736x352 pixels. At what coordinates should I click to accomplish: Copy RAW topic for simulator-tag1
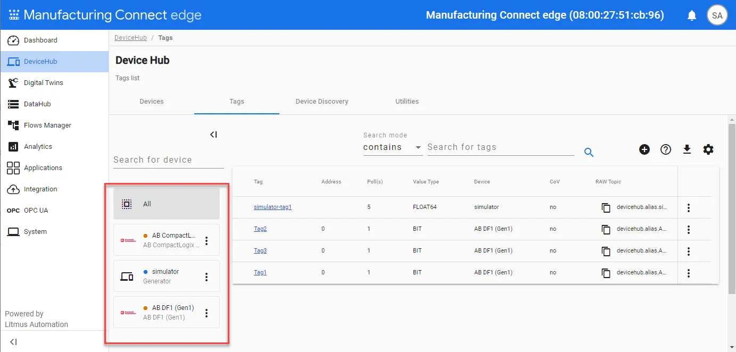click(606, 207)
